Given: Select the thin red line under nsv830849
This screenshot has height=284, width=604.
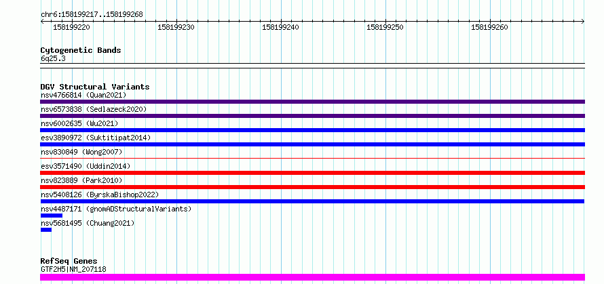Looking at the screenshot, I should coord(312,158).
